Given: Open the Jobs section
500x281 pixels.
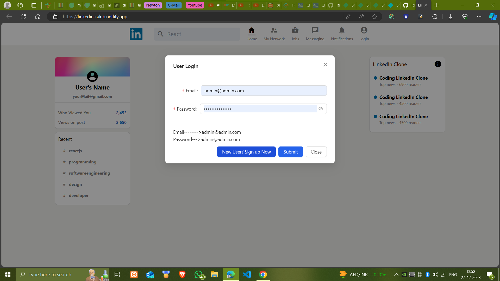Looking at the screenshot, I should (x=295, y=34).
